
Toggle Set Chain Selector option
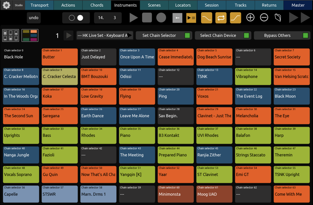[164, 36]
